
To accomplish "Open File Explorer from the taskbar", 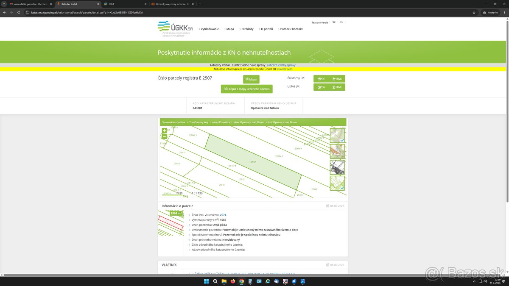I will (x=224, y=281).
